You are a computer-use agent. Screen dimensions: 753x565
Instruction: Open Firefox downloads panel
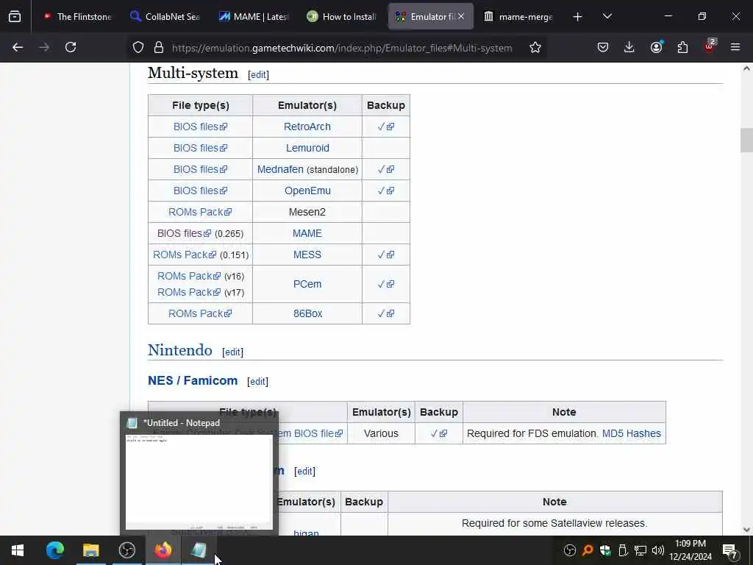click(629, 47)
